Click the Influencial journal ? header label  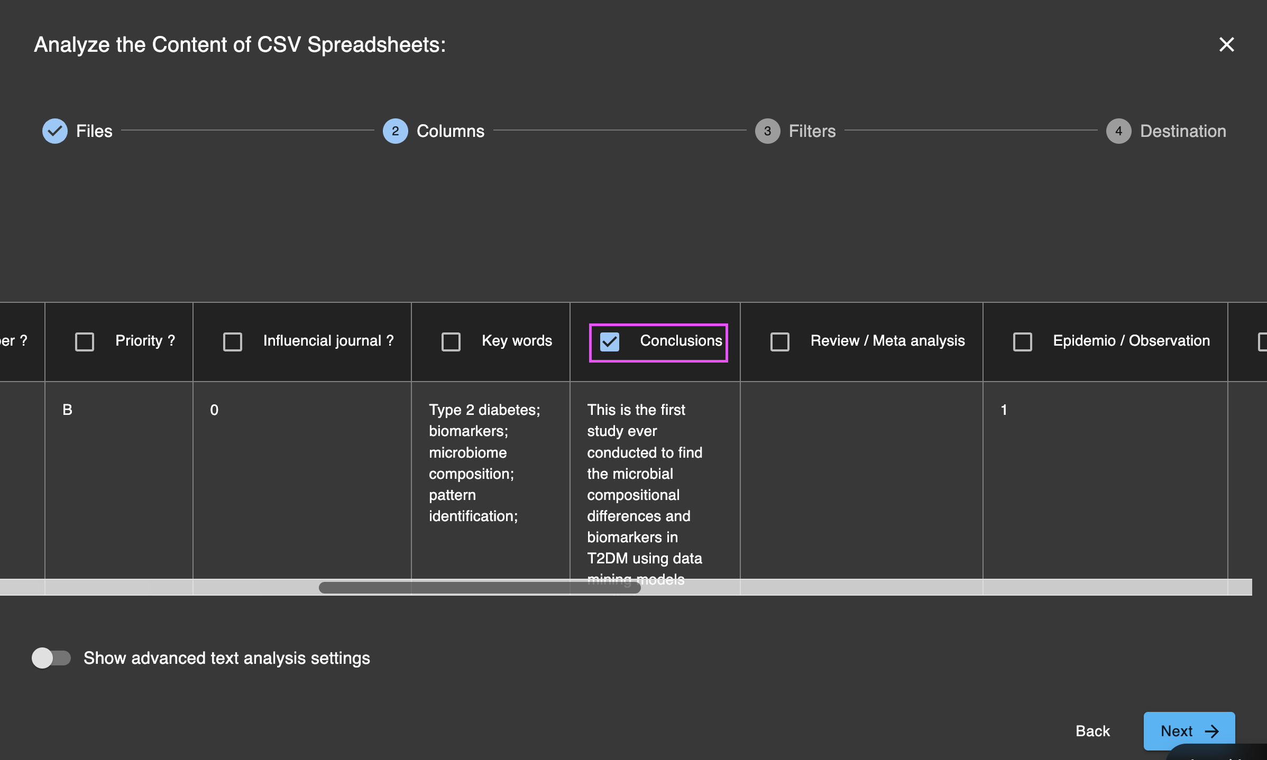pyautogui.click(x=328, y=341)
